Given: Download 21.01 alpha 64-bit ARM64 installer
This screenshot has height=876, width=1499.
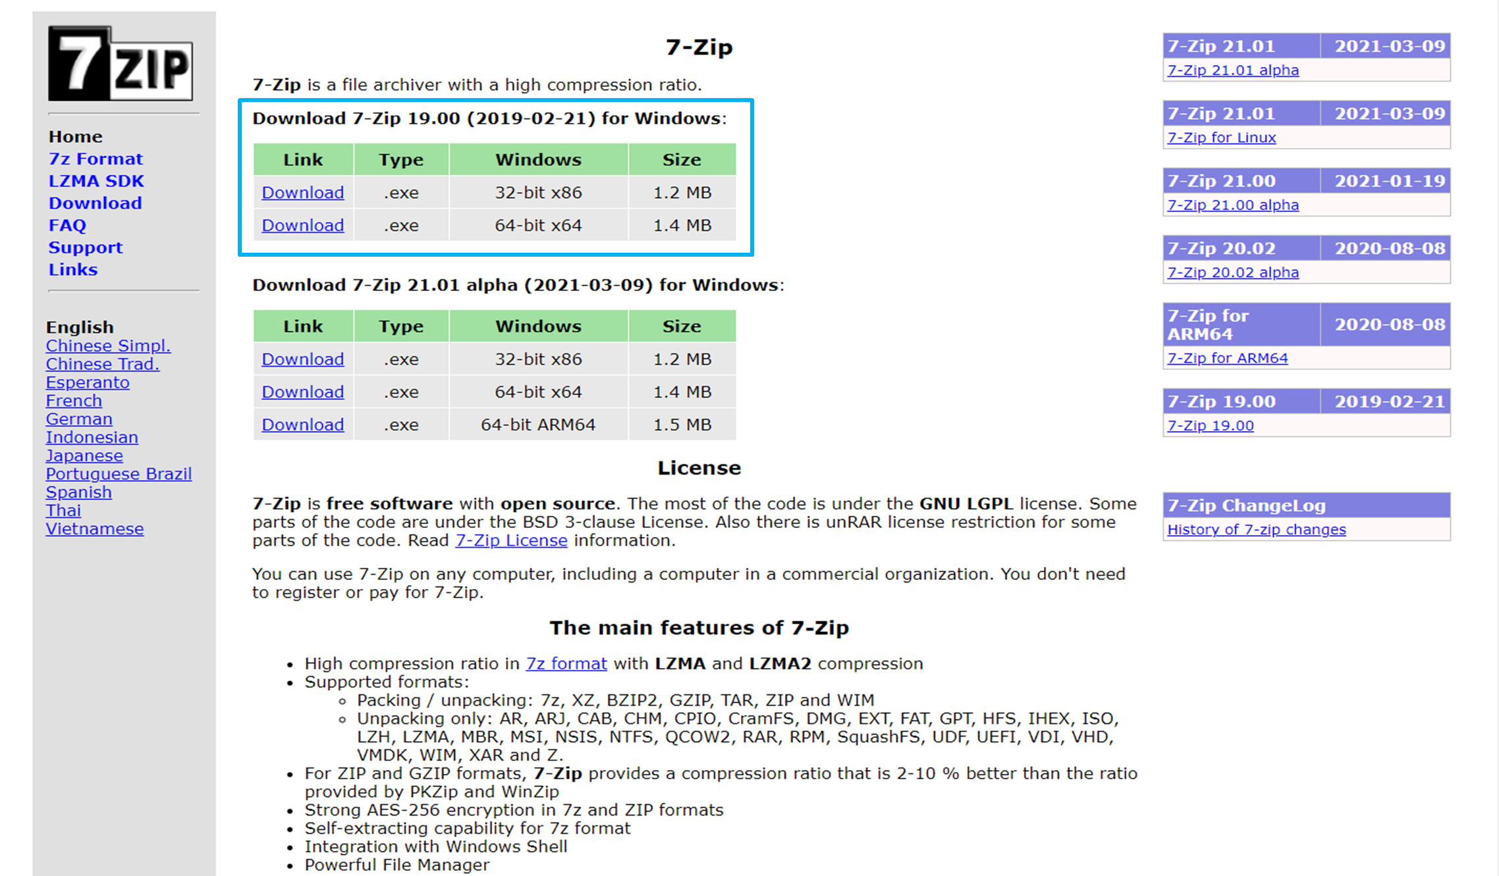Looking at the screenshot, I should [x=303, y=425].
